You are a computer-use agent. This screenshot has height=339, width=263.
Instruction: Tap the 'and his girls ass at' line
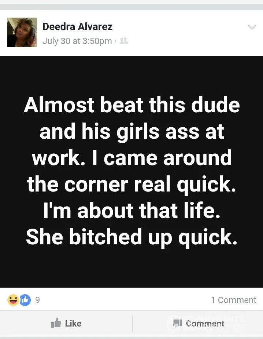coord(132,132)
